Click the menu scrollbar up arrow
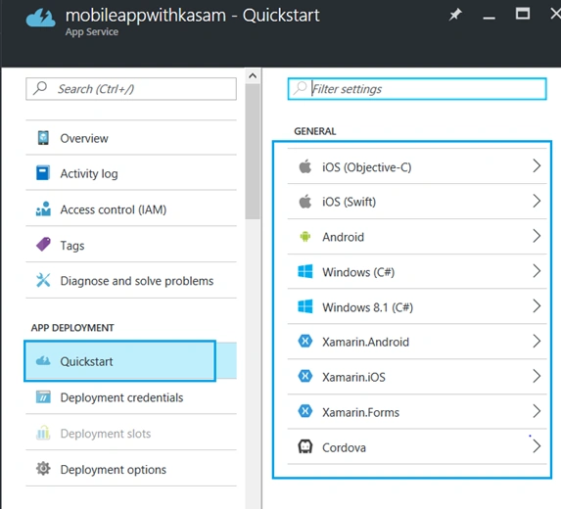Viewport: 561px width, 509px height. (x=253, y=75)
